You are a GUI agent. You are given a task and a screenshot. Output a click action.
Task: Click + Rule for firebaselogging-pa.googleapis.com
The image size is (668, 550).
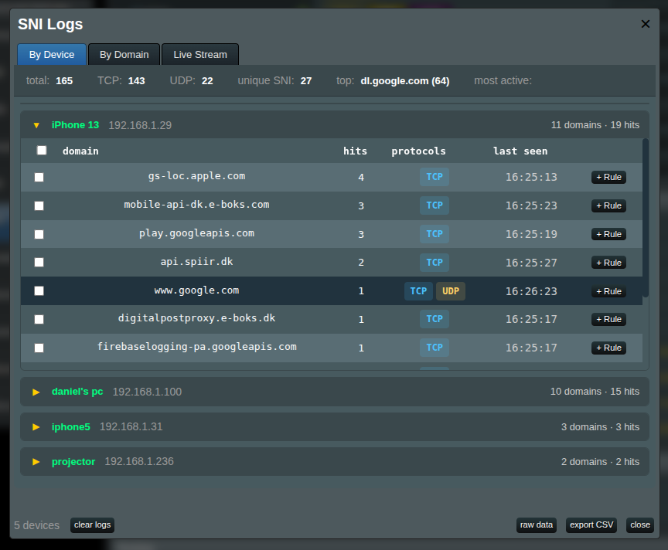(x=608, y=348)
